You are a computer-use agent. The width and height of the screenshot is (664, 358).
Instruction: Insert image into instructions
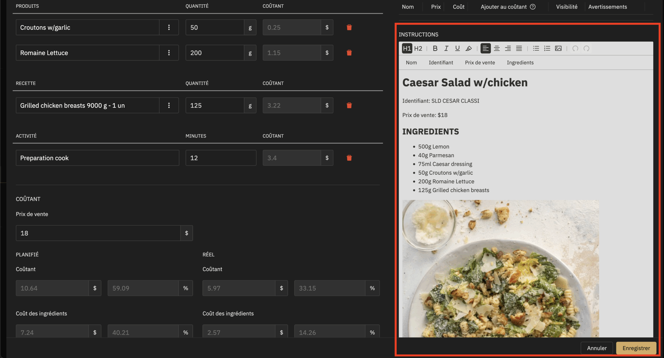[558, 48]
